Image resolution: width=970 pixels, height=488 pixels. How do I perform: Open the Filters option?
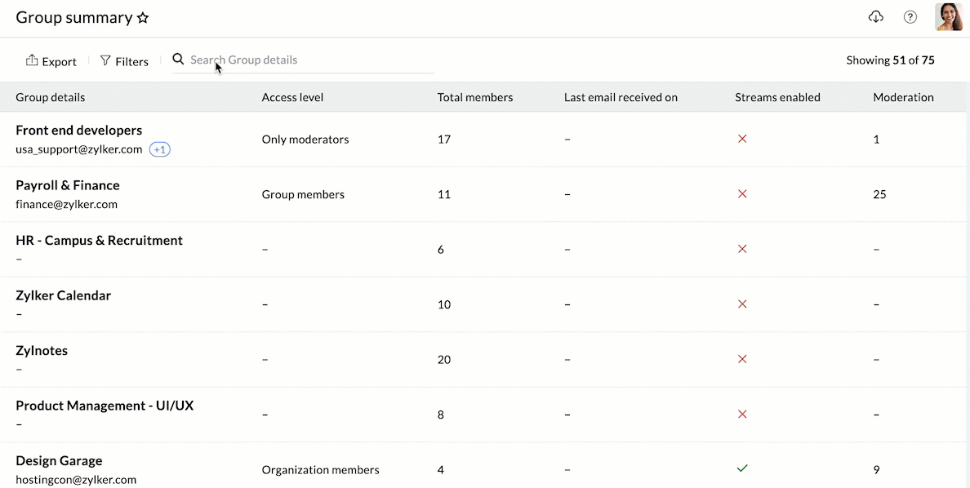pyautogui.click(x=124, y=60)
